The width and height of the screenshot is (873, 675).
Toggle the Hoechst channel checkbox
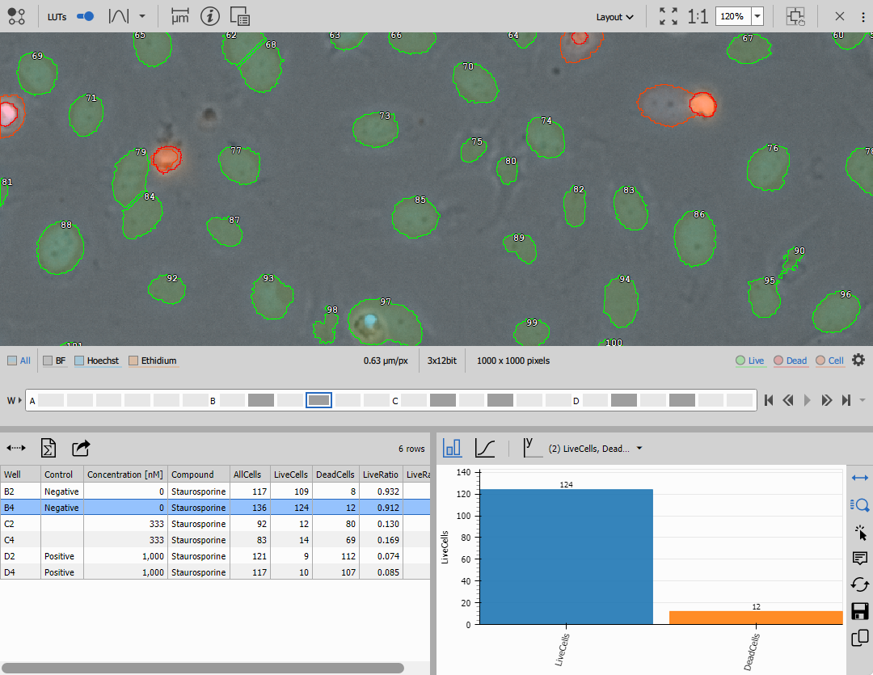[80, 361]
